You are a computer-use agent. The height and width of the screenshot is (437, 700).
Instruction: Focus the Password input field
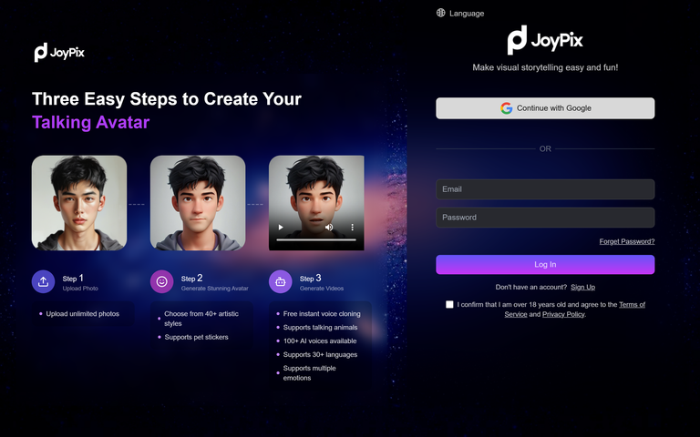pos(545,218)
